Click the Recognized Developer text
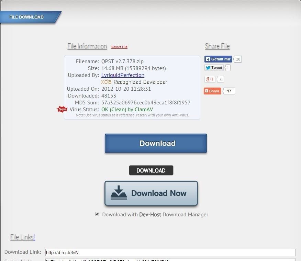The width and height of the screenshot is (301, 261). 140,82
